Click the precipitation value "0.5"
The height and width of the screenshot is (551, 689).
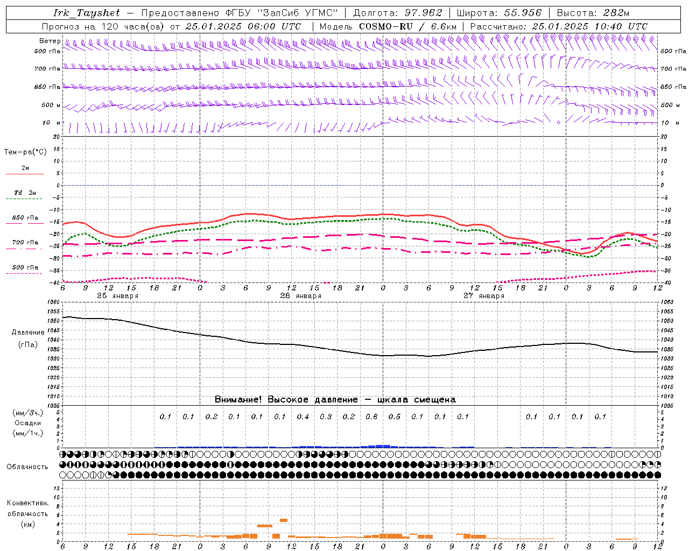(395, 416)
